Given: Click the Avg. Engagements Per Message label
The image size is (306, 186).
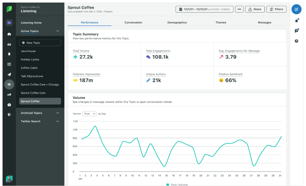Looking at the screenshot, I should 239,51.
